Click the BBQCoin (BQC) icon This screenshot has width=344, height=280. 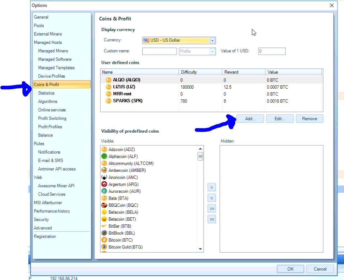point(104,205)
